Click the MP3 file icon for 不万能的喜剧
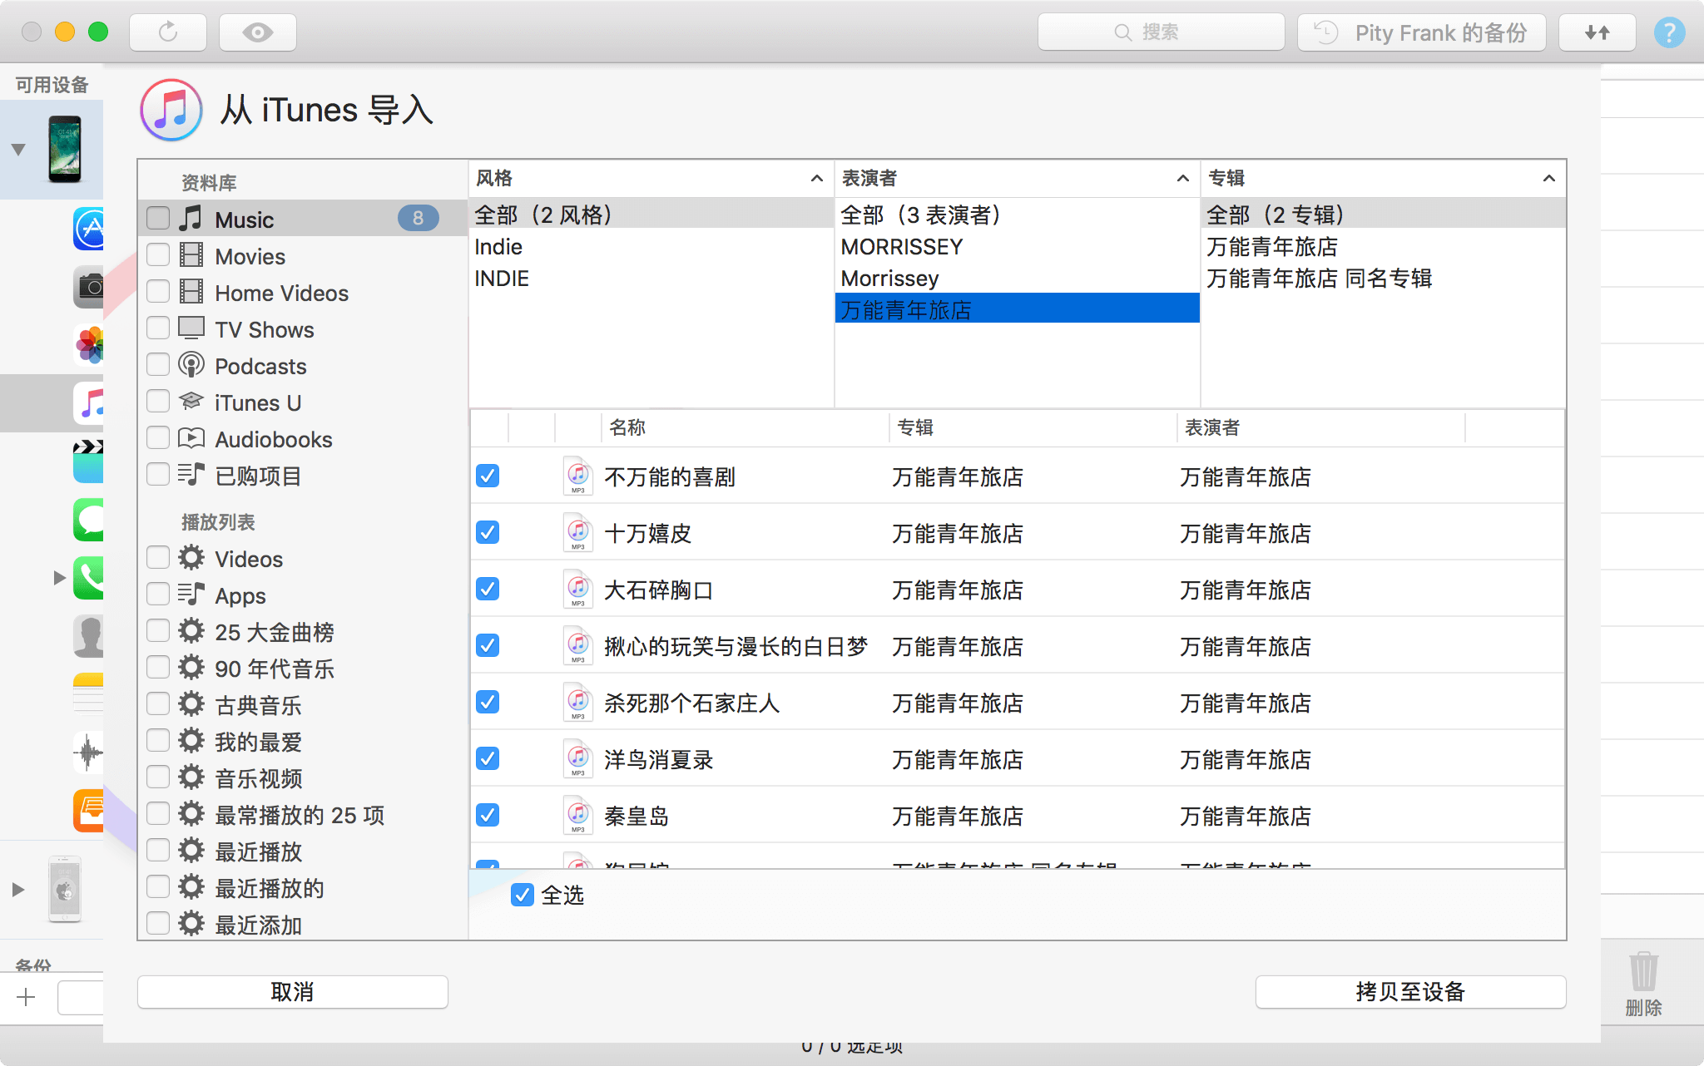 (577, 476)
